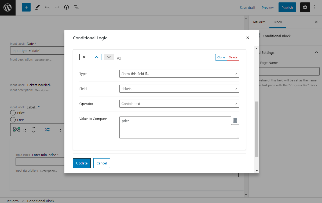Open the List View icon
The height and width of the screenshot is (203, 322).
[x=76, y=7]
